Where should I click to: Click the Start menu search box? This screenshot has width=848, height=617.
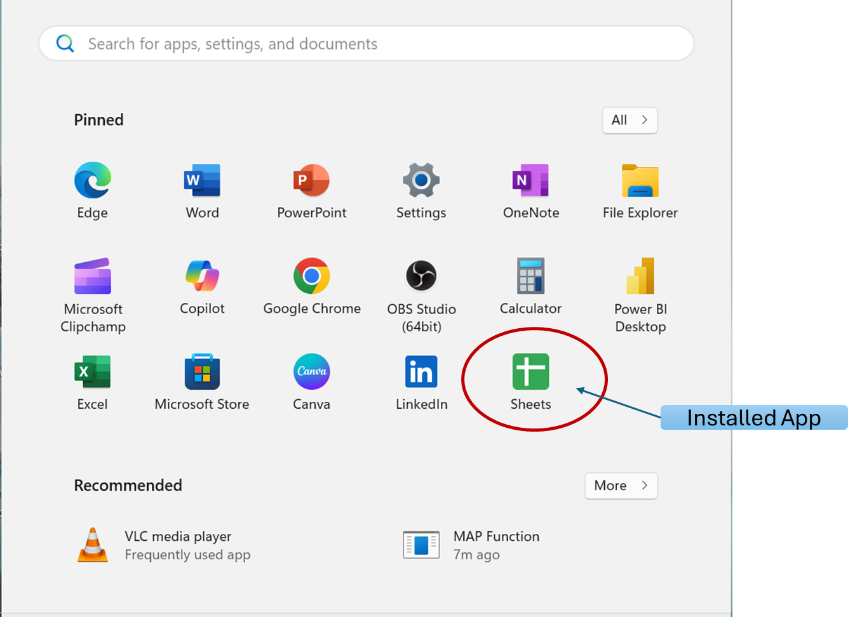click(x=366, y=44)
